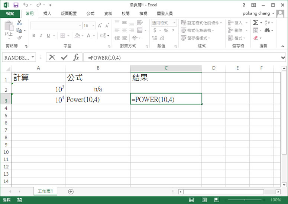This screenshot has width=288, height=204.
Task: Open 格式化為表格 dropdown
Action: tap(197, 30)
